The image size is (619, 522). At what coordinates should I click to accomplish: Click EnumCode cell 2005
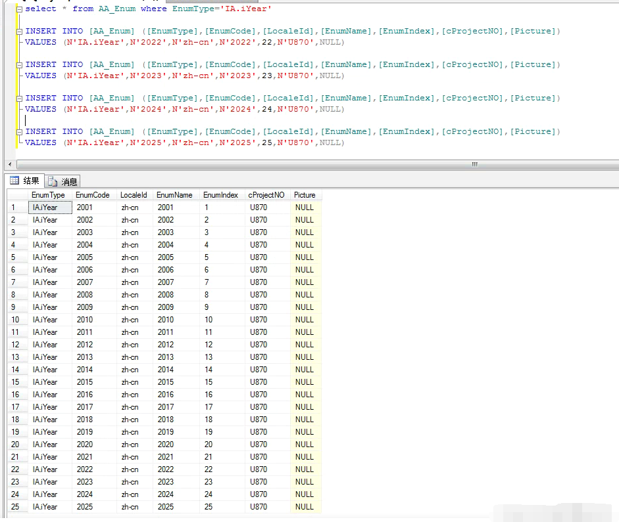[95, 257]
